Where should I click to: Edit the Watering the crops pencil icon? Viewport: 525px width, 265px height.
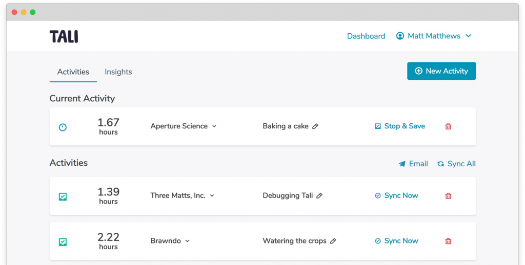(333, 241)
